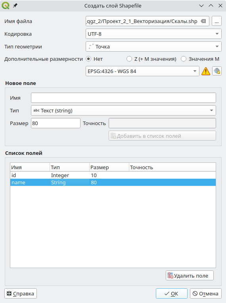226x303 pixels.
Task: Click the QGIS logo icon in title bar
Action: pos(6,6)
